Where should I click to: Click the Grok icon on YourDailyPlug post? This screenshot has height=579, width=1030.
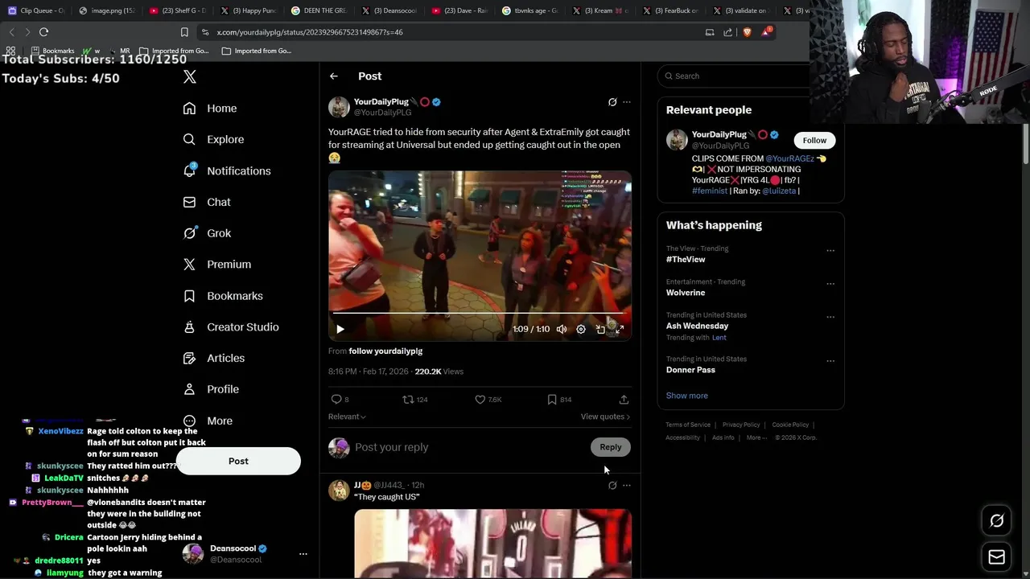coord(612,102)
